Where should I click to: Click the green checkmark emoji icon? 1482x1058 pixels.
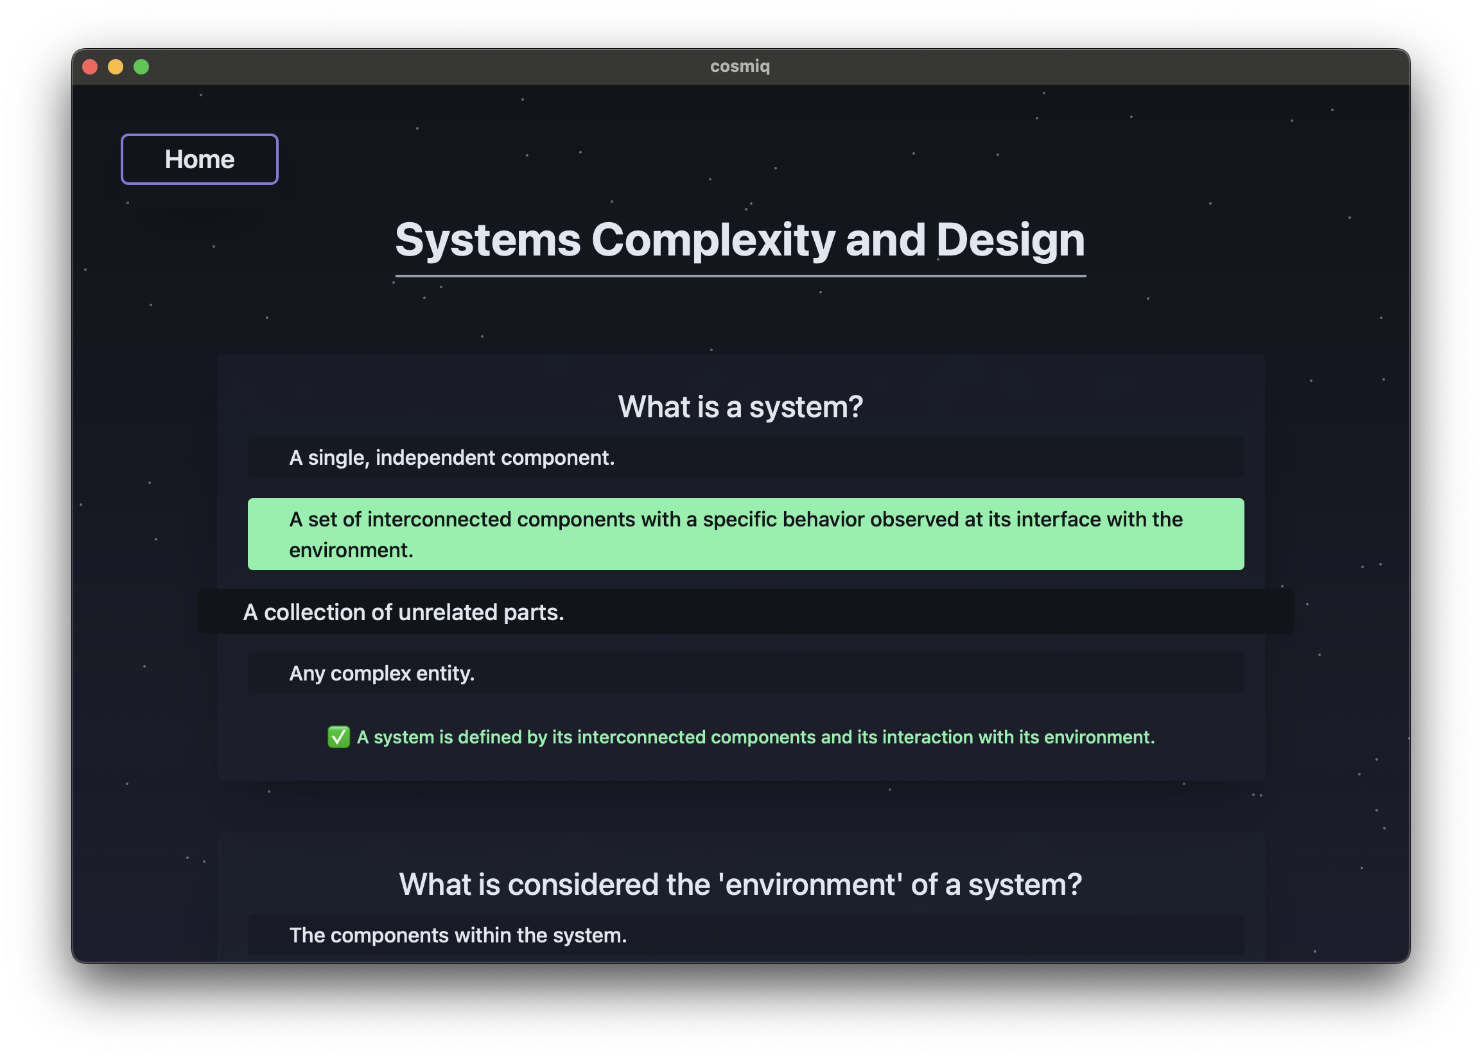click(x=338, y=737)
